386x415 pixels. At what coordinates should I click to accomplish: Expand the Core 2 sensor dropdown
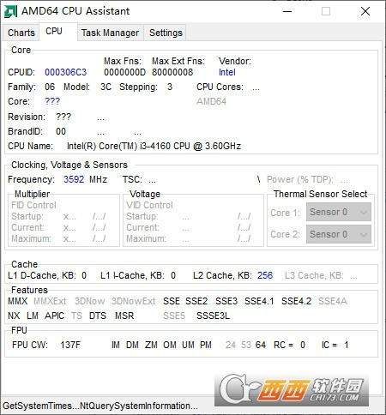[339, 234]
